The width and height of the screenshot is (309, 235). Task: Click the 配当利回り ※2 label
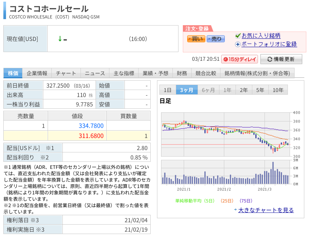[x=28, y=157]
